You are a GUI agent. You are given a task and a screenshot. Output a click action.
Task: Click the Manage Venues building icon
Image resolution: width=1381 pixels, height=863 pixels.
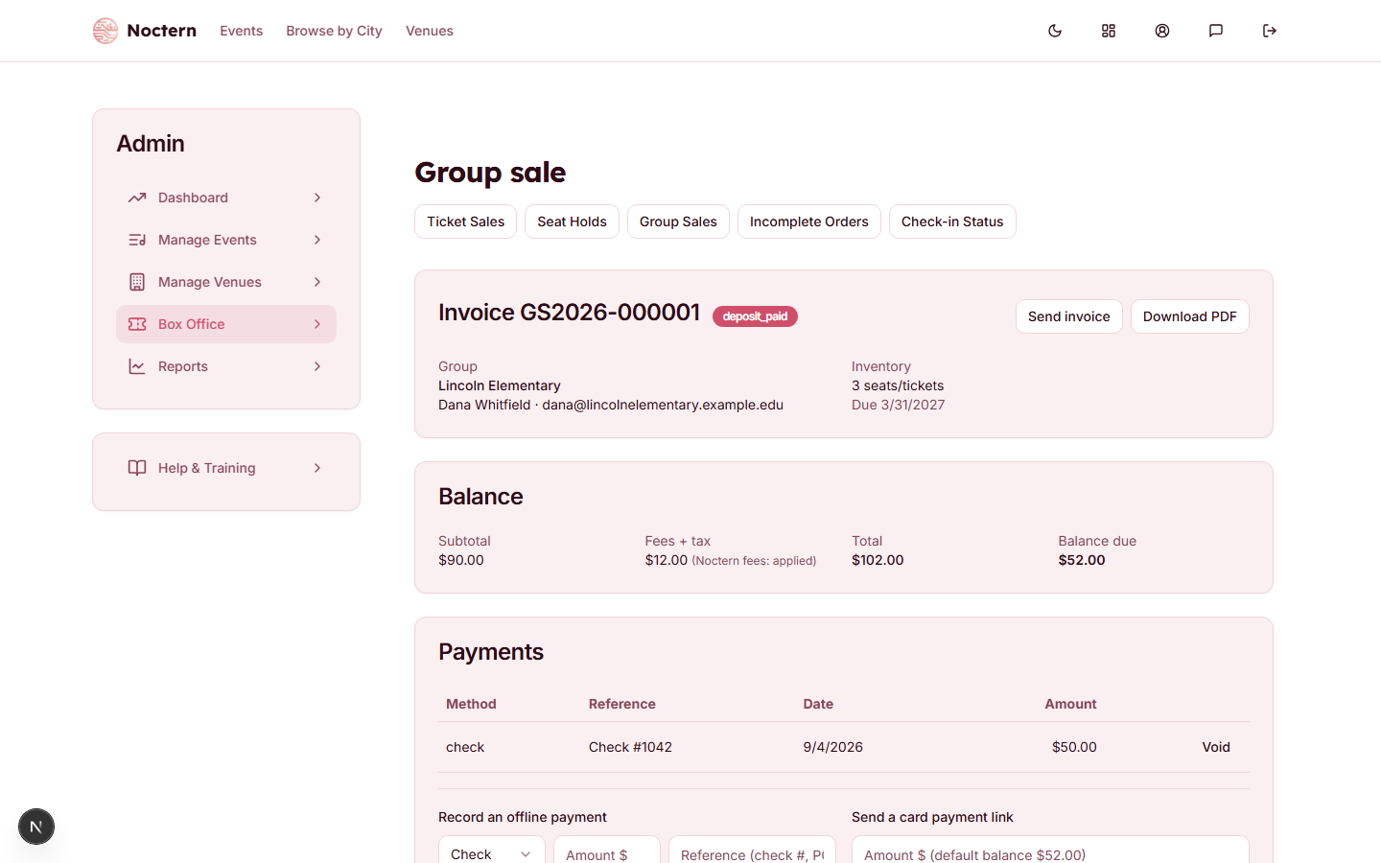137,282
